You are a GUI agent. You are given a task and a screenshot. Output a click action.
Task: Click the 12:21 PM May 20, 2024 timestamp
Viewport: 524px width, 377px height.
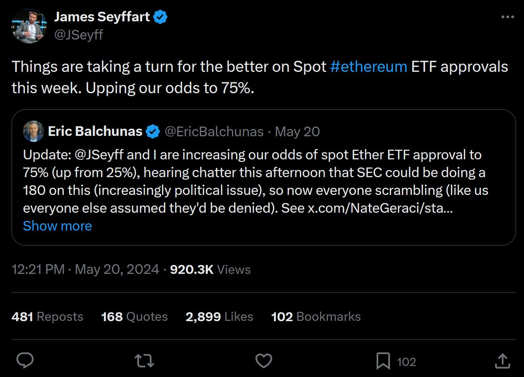coord(85,269)
